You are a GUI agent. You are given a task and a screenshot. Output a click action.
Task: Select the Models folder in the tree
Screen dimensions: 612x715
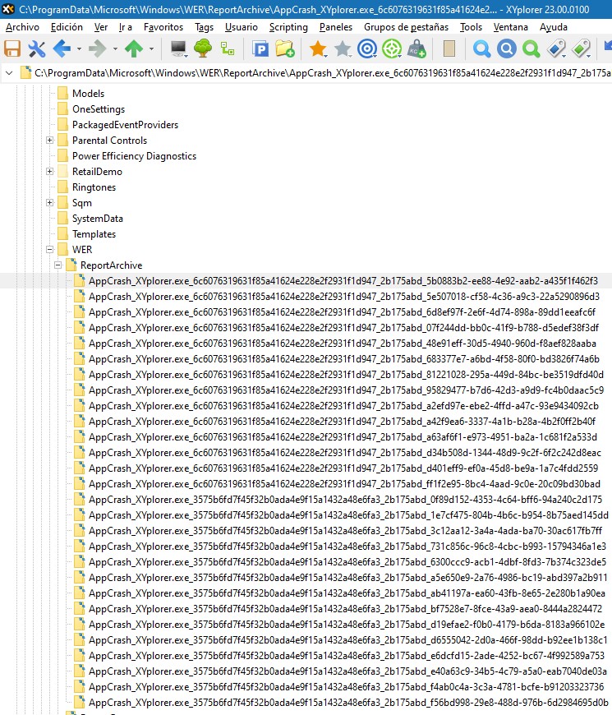88,94
